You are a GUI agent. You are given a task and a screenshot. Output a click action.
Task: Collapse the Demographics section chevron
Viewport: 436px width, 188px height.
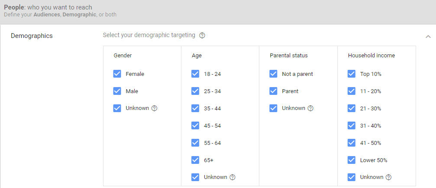coord(428,36)
